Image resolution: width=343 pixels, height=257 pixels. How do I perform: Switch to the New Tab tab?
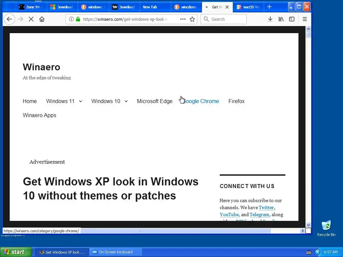tap(155, 7)
